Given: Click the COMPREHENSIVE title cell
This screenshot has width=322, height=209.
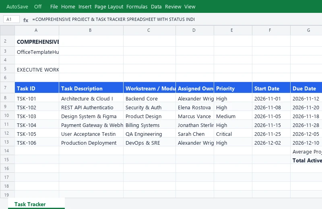Looking at the screenshot, I should tap(37, 41).
